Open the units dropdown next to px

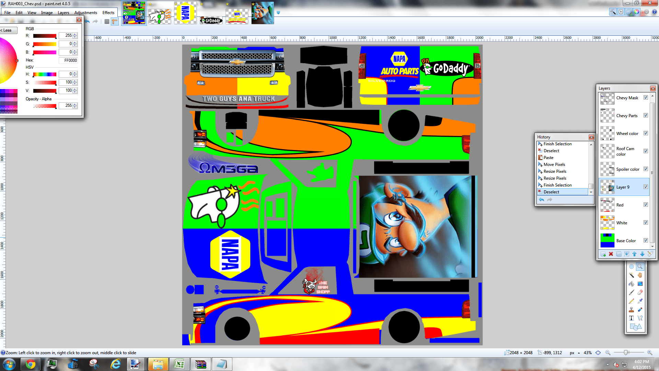coord(579,353)
